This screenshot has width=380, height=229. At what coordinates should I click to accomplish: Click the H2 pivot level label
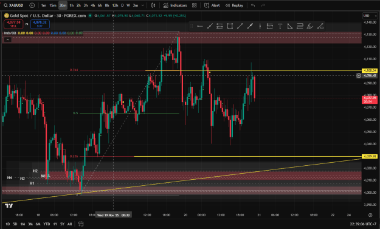point(35,171)
